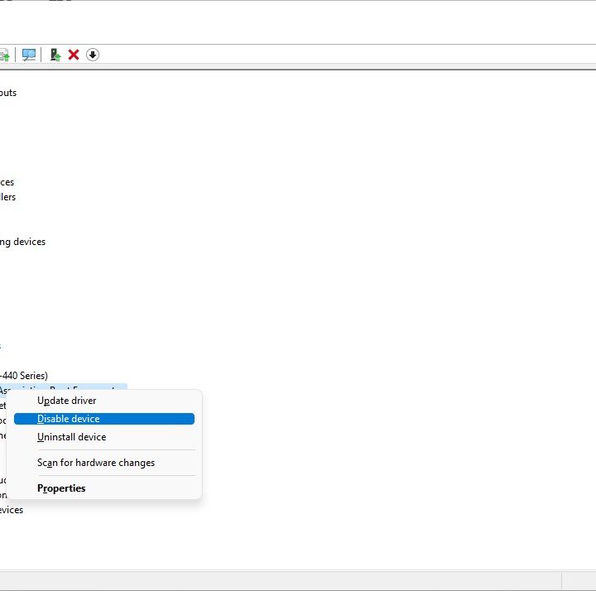596x591 pixels.
Task: Select the tree row ending "ng devices"
Action: [x=22, y=242]
